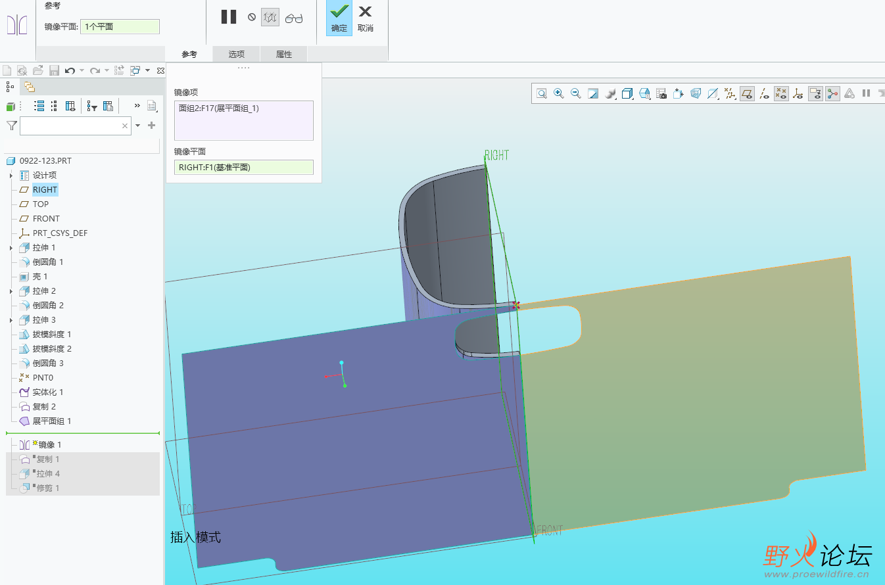
Task: Select the model tree tab icon
Action: point(11,86)
